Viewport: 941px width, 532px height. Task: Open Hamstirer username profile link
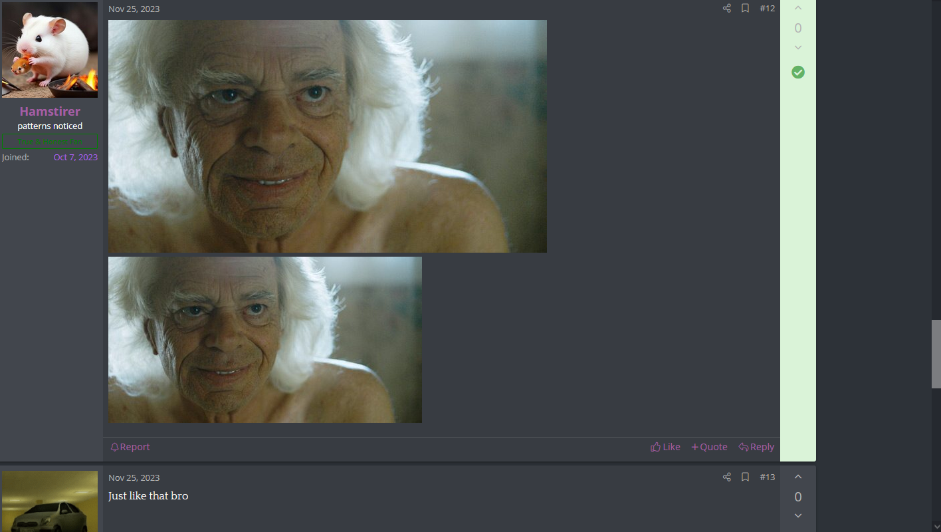click(50, 111)
